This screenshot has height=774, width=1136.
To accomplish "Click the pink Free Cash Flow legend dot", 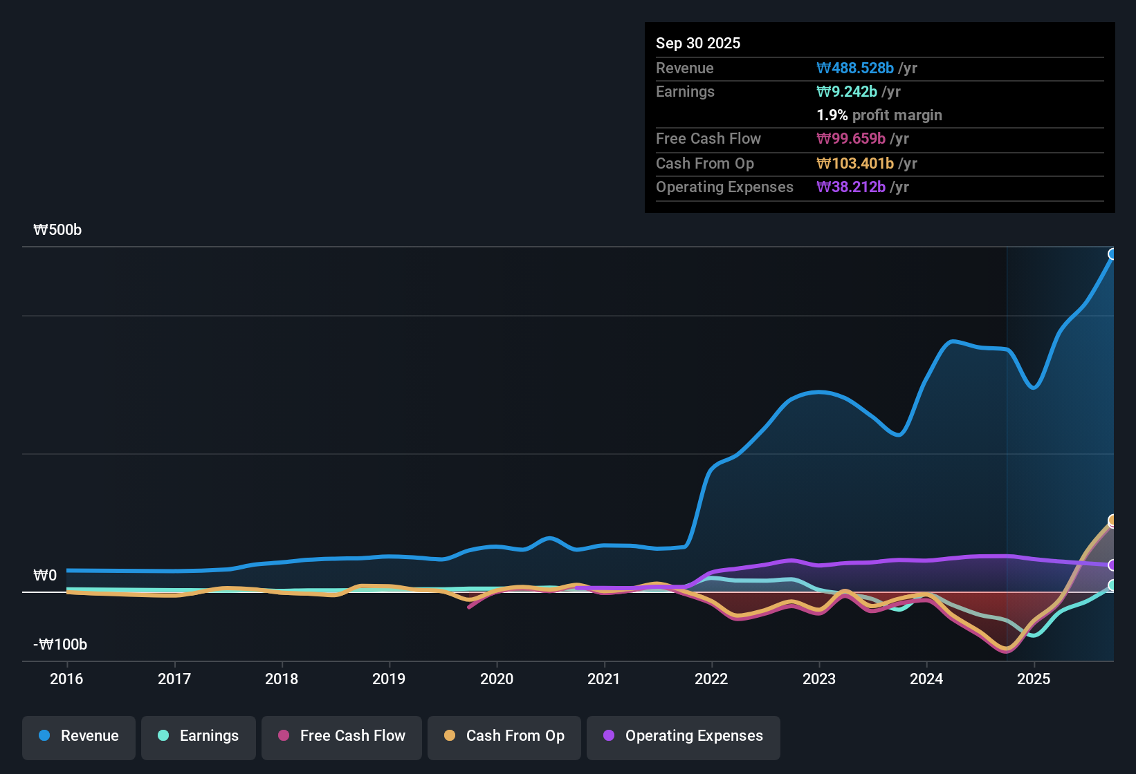I will click(x=284, y=735).
